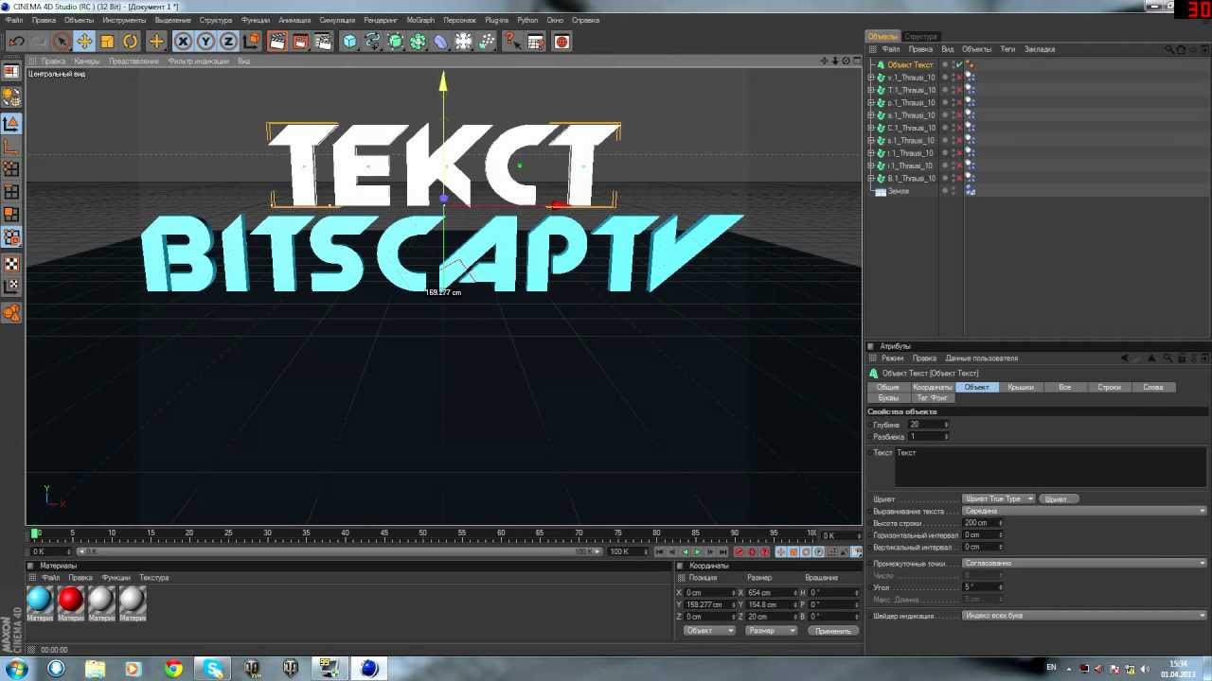Click the record keyframe red button
This screenshot has height=681, width=1212.
tap(740, 551)
